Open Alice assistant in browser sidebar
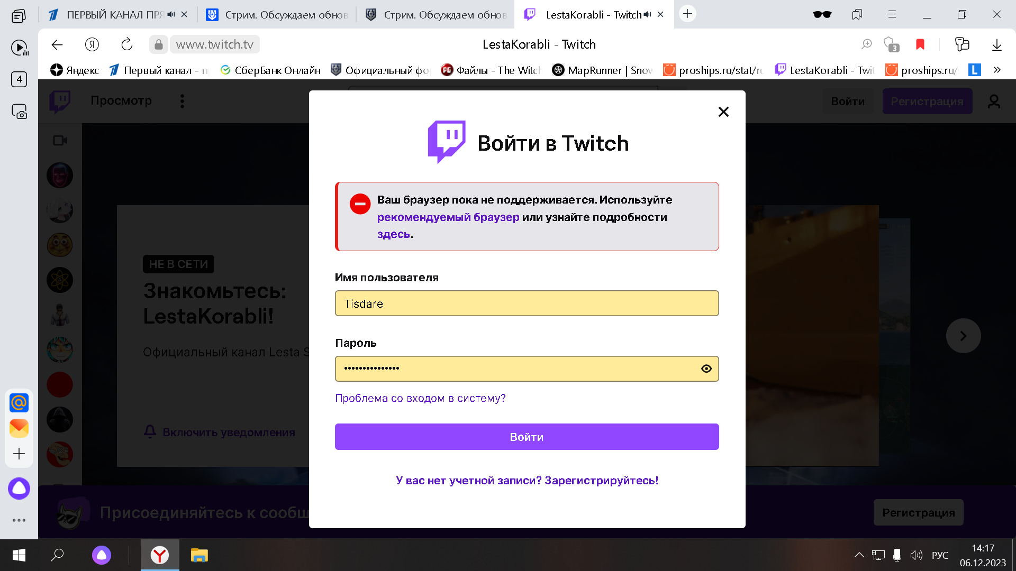1016x571 pixels. (x=19, y=489)
